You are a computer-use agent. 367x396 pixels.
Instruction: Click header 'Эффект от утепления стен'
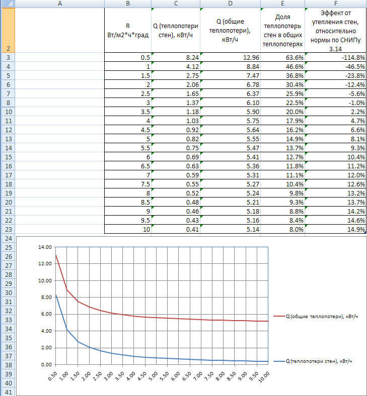point(336,30)
